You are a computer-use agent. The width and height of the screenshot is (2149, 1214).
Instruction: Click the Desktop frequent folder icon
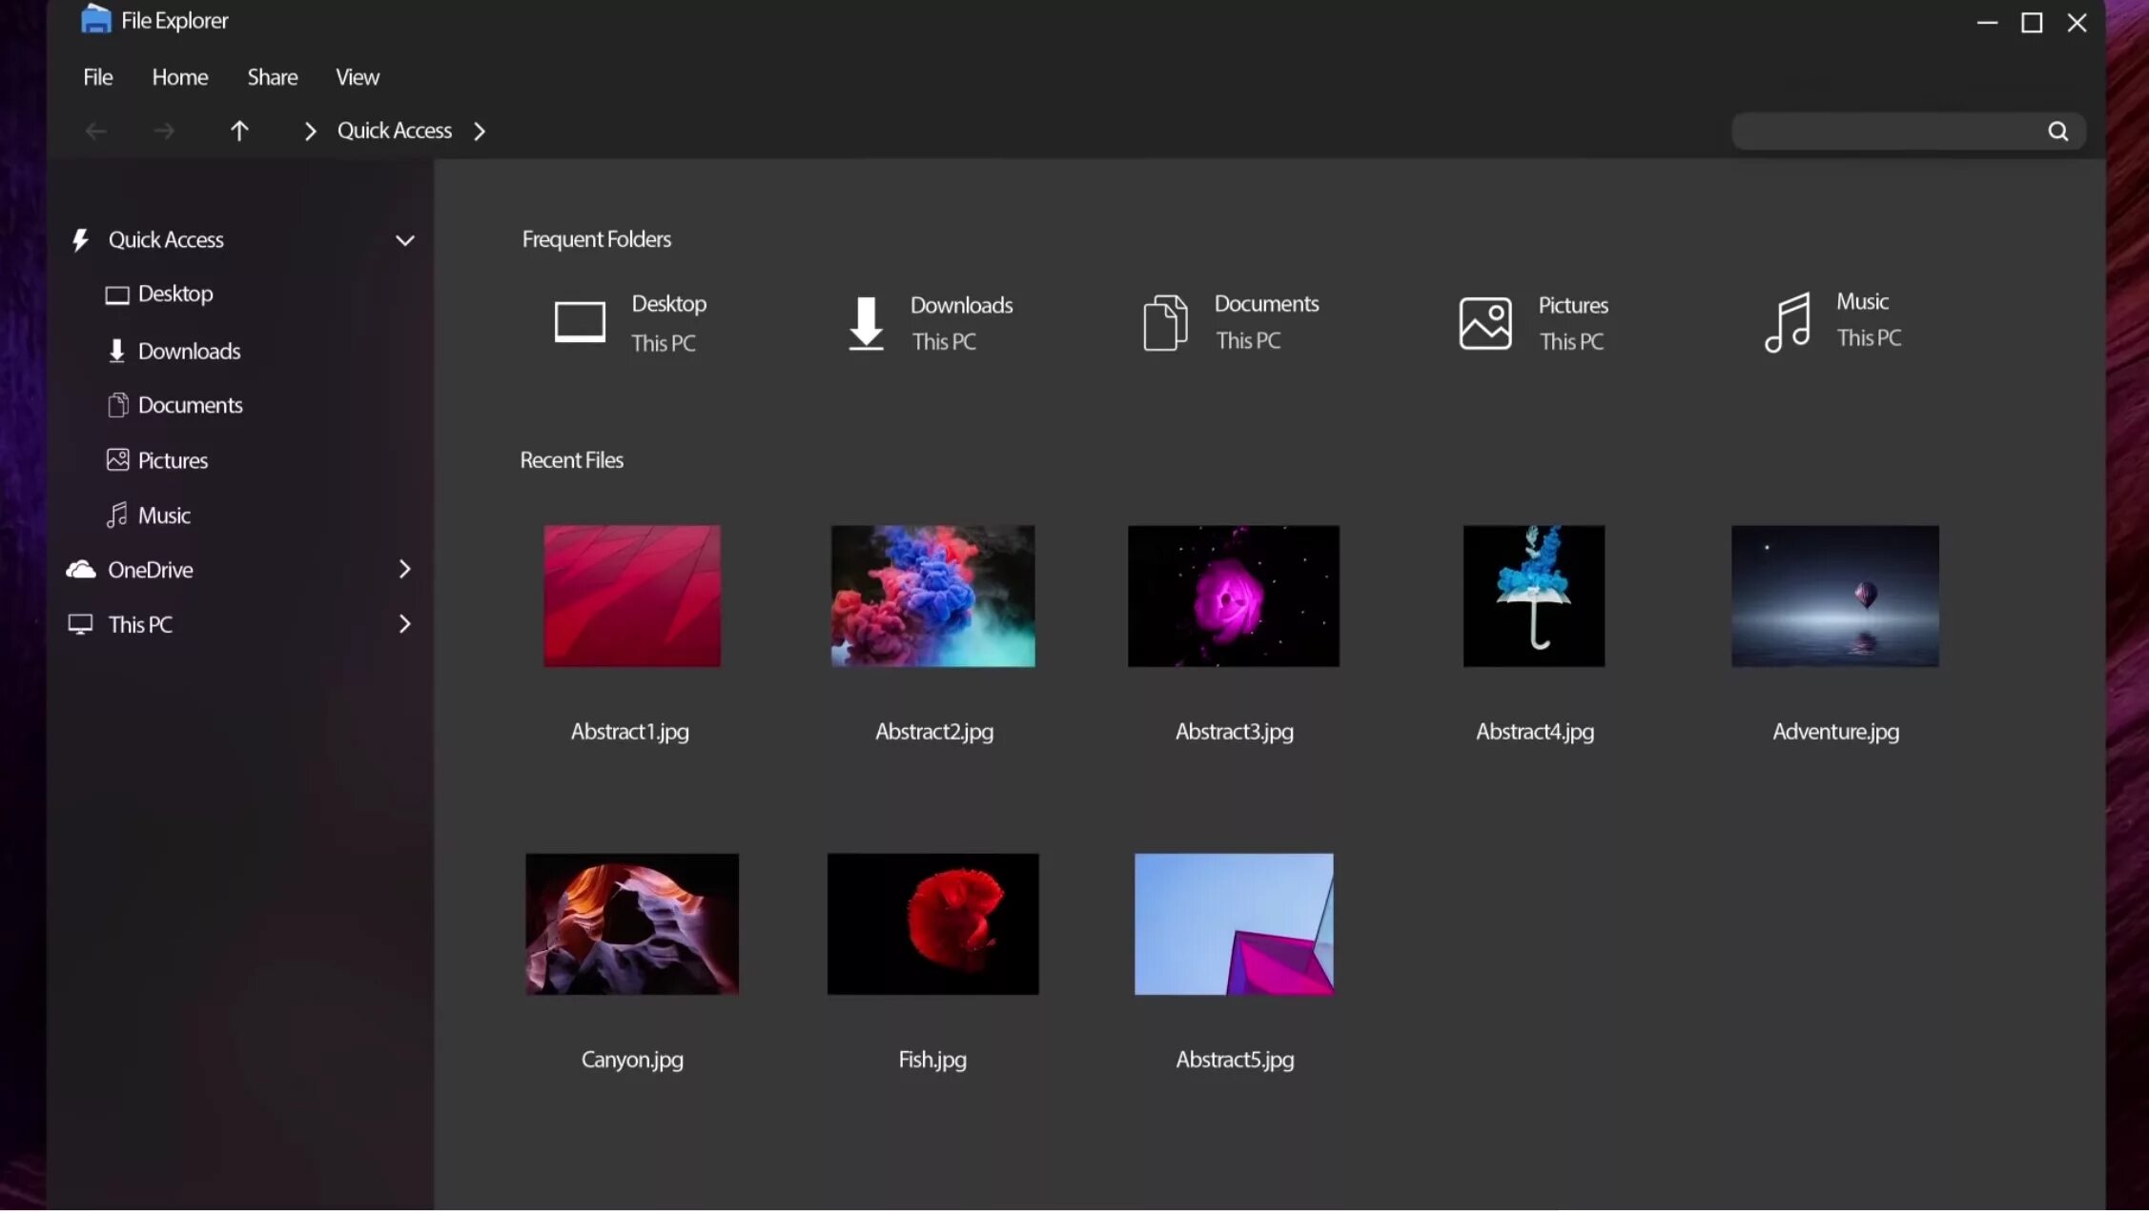(x=580, y=321)
